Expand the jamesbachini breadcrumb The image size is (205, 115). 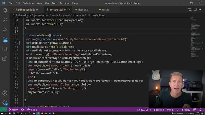tap(42, 15)
